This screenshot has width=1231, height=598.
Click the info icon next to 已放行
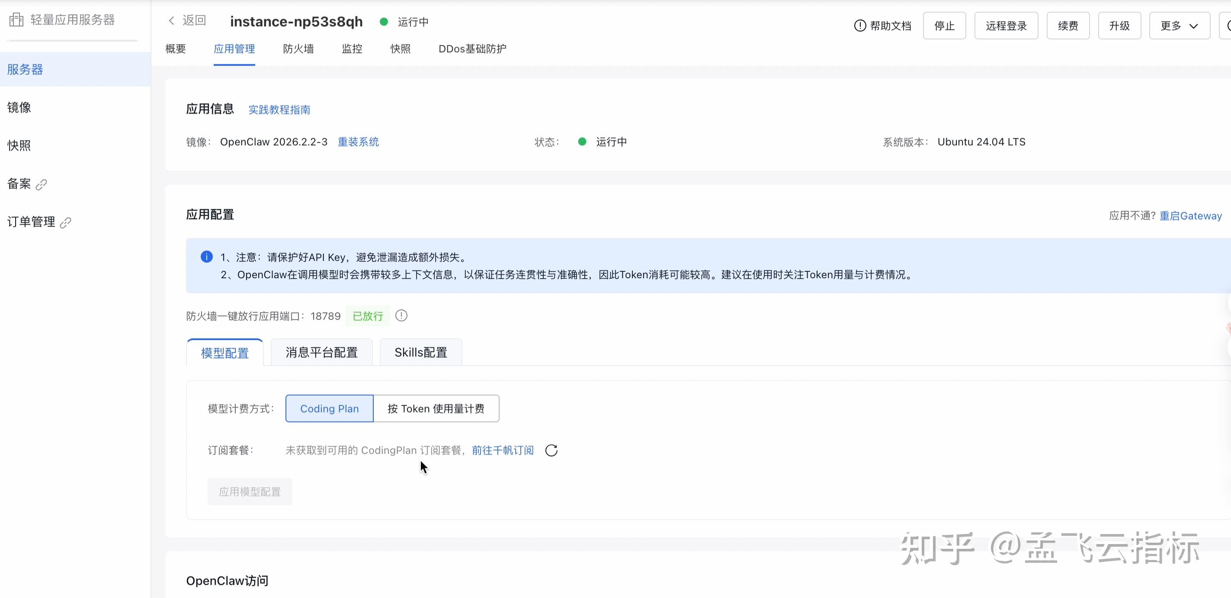pos(401,315)
